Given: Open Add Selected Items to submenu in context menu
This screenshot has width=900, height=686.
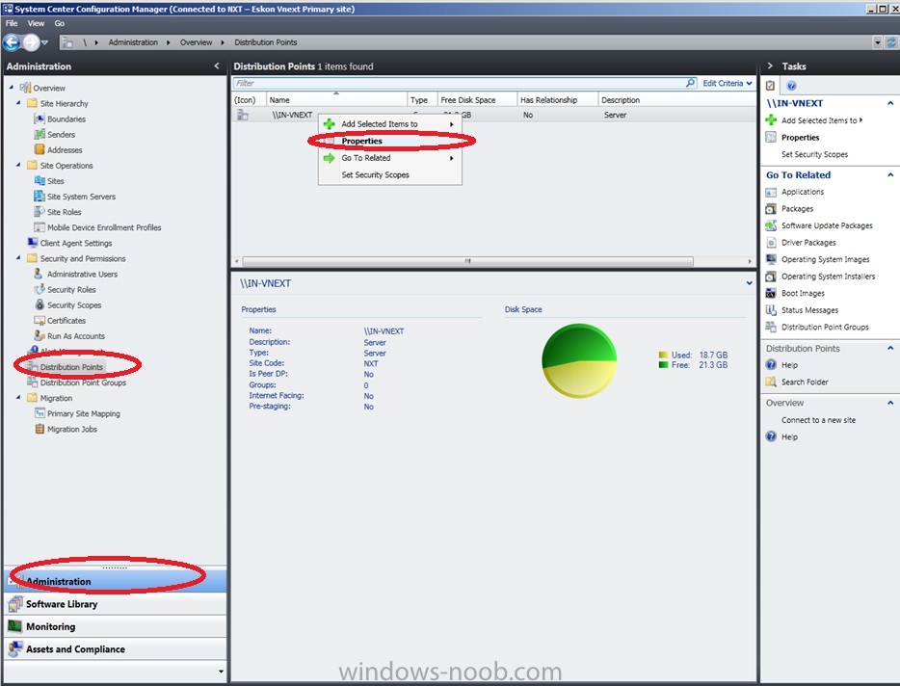Looking at the screenshot, I should click(x=389, y=124).
